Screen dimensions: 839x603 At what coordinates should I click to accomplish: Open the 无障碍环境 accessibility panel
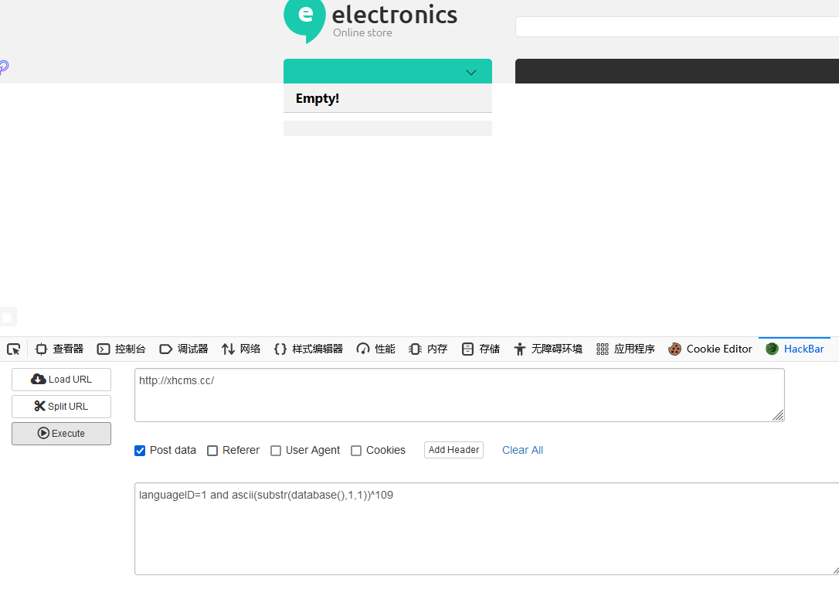point(548,349)
